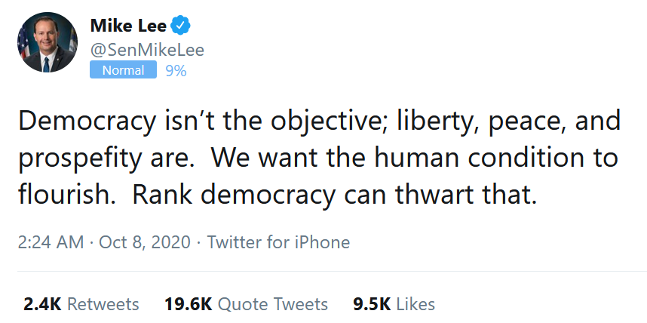View the Retweets list
Screen dimensions: 647x323
tap(103, 304)
